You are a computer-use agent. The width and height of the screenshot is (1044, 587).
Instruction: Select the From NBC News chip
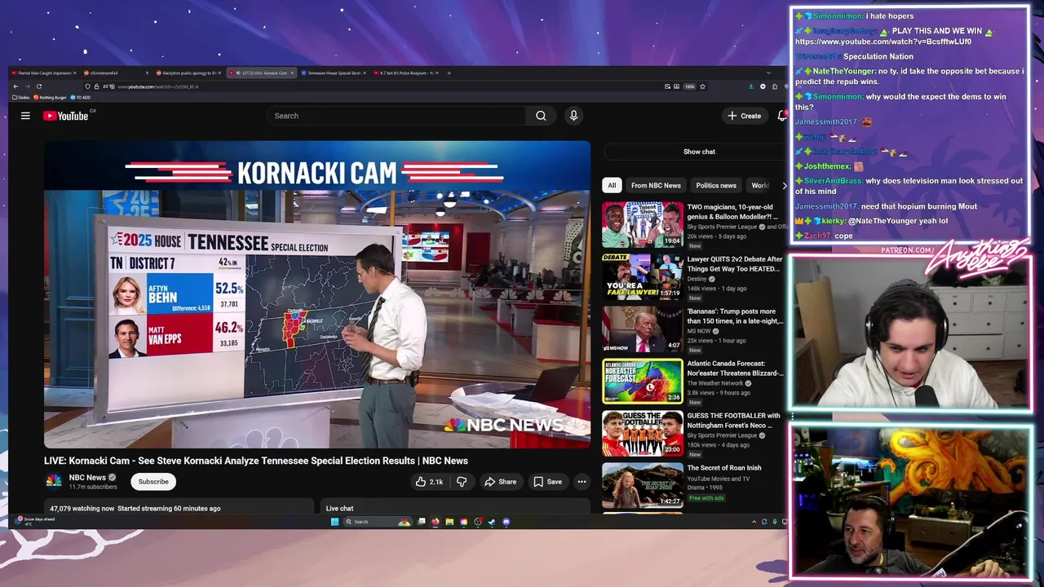656,185
